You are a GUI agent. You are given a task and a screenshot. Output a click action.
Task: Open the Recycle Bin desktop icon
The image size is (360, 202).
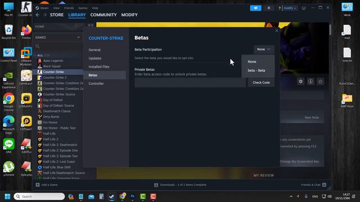click(8, 32)
